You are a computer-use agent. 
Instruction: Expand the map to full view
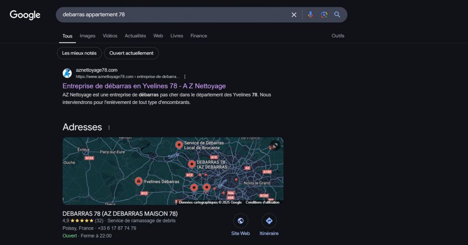click(x=275, y=146)
